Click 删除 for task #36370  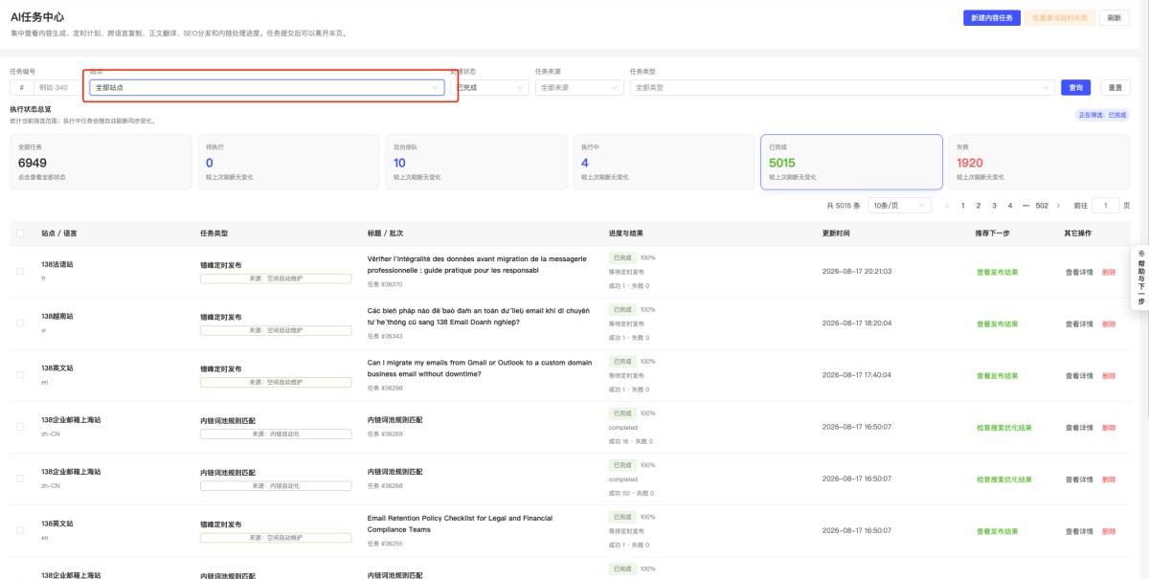point(1109,272)
